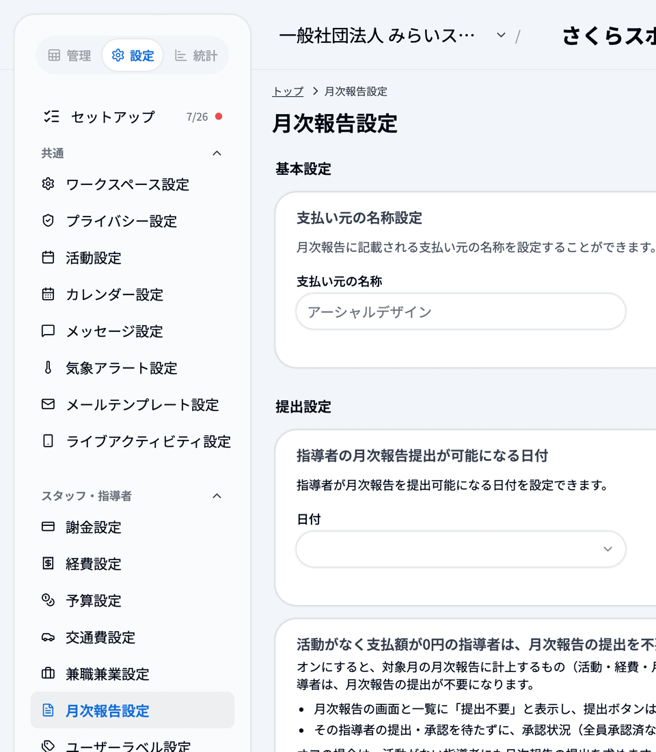Click the coins icon for 予算設定
This screenshot has width=656, height=752.
point(48,600)
